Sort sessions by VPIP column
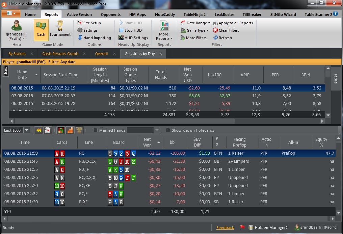Viewport: 343px width, 234px height. [x=245, y=75]
